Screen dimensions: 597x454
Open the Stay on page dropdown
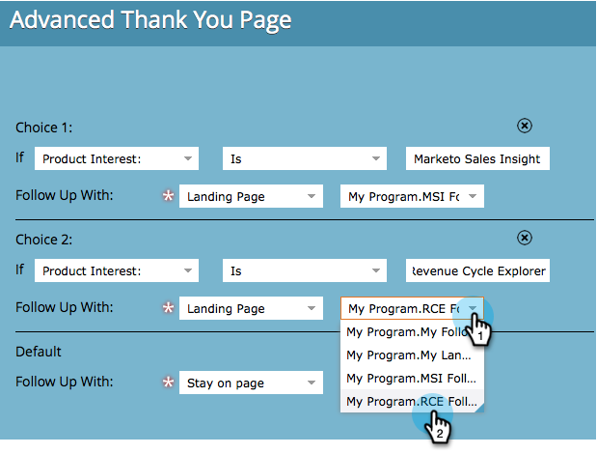click(x=252, y=383)
